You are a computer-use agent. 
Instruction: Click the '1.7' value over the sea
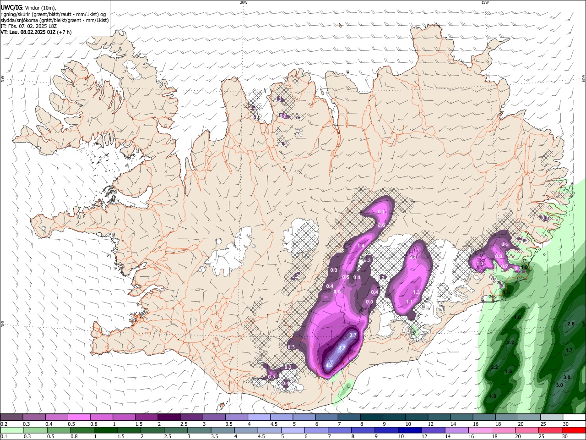click(569, 351)
